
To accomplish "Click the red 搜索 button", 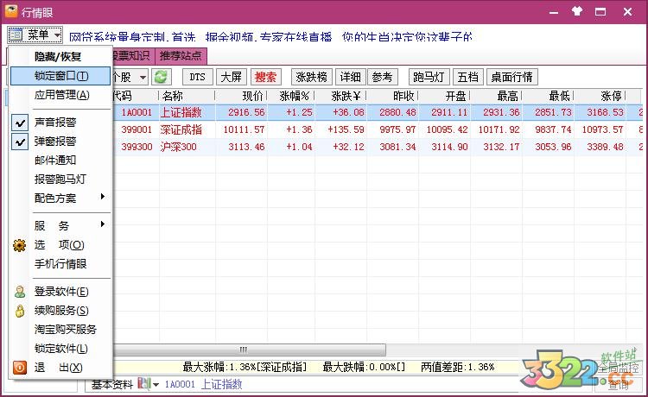I will [265, 77].
